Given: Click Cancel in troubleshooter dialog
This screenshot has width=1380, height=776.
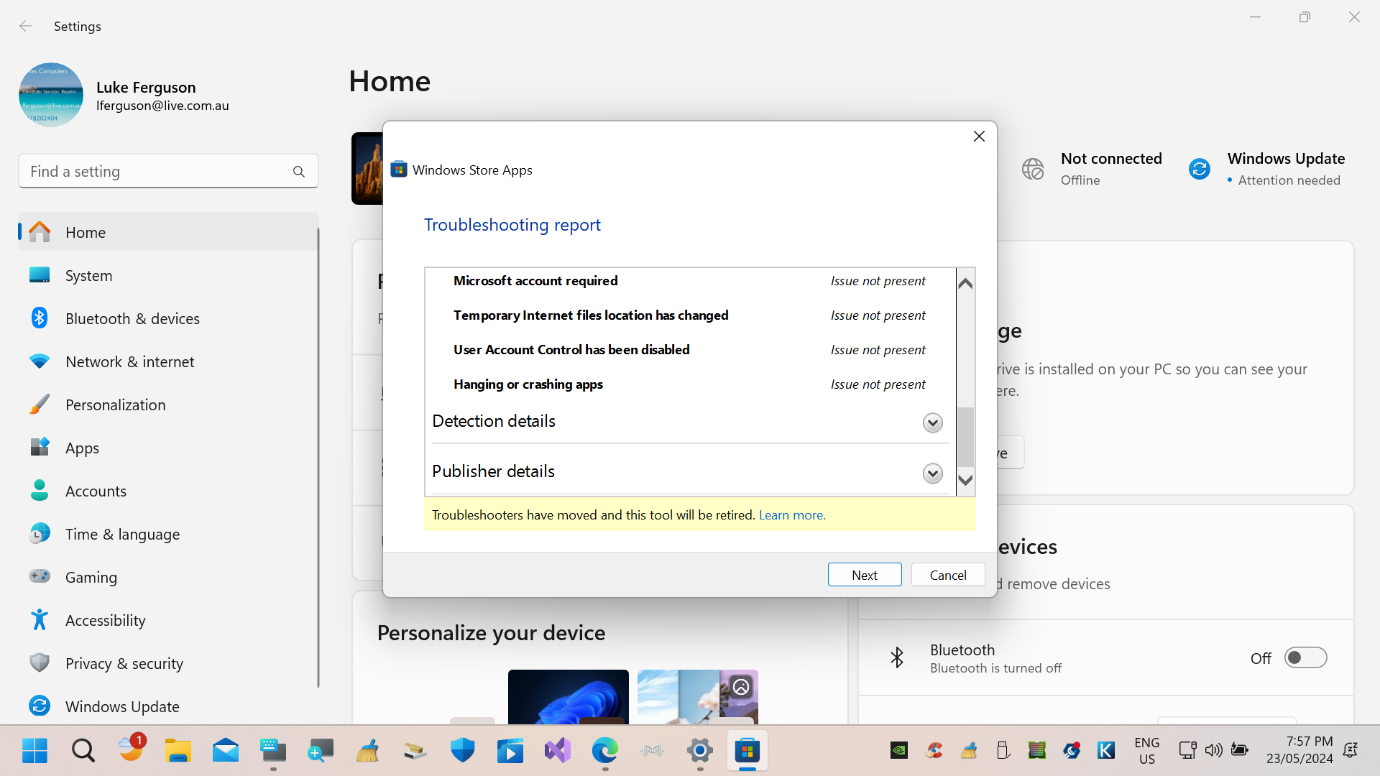Looking at the screenshot, I should coord(948,575).
